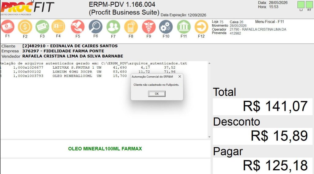Close the Automação Comercial dialog
This screenshot has width=314, height=174.
tap(180, 77)
